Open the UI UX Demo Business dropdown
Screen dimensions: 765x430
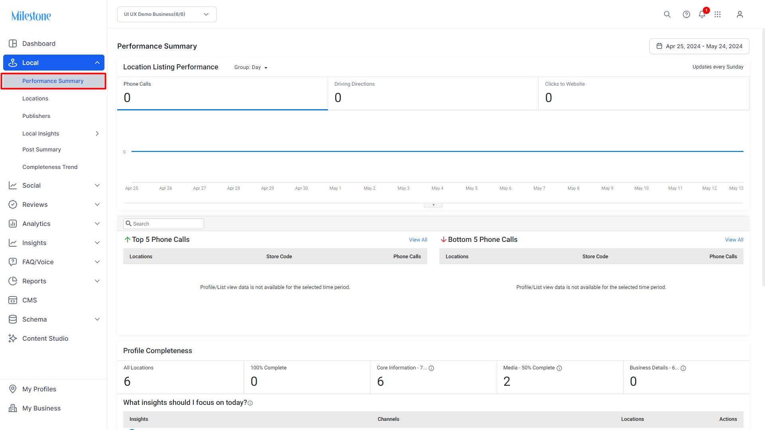[167, 14]
